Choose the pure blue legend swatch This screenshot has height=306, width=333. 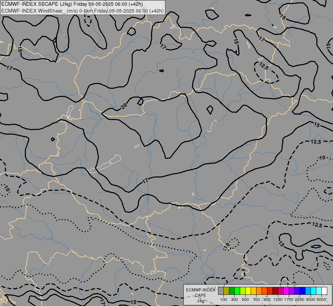303,291
